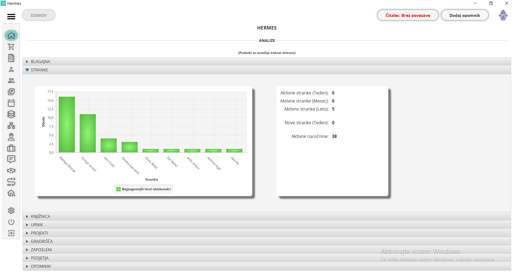Click the logout arrow sidebar icon
The height and width of the screenshot is (275, 515).
[x=11, y=233]
